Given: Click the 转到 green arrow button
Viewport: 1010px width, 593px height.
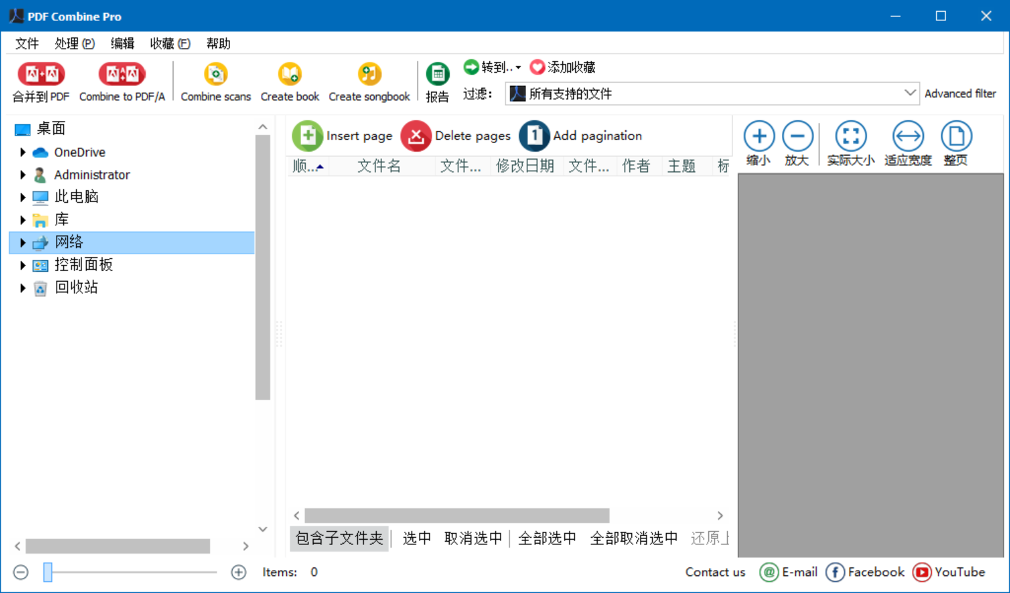Looking at the screenshot, I should [x=471, y=67].
